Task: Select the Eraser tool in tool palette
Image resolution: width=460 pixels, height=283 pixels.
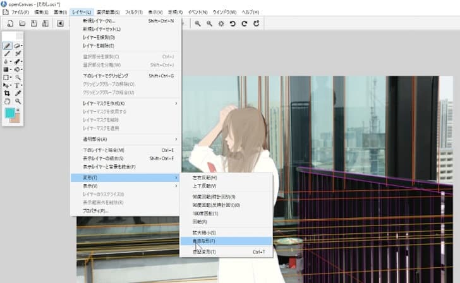Action: click(17, 45)
